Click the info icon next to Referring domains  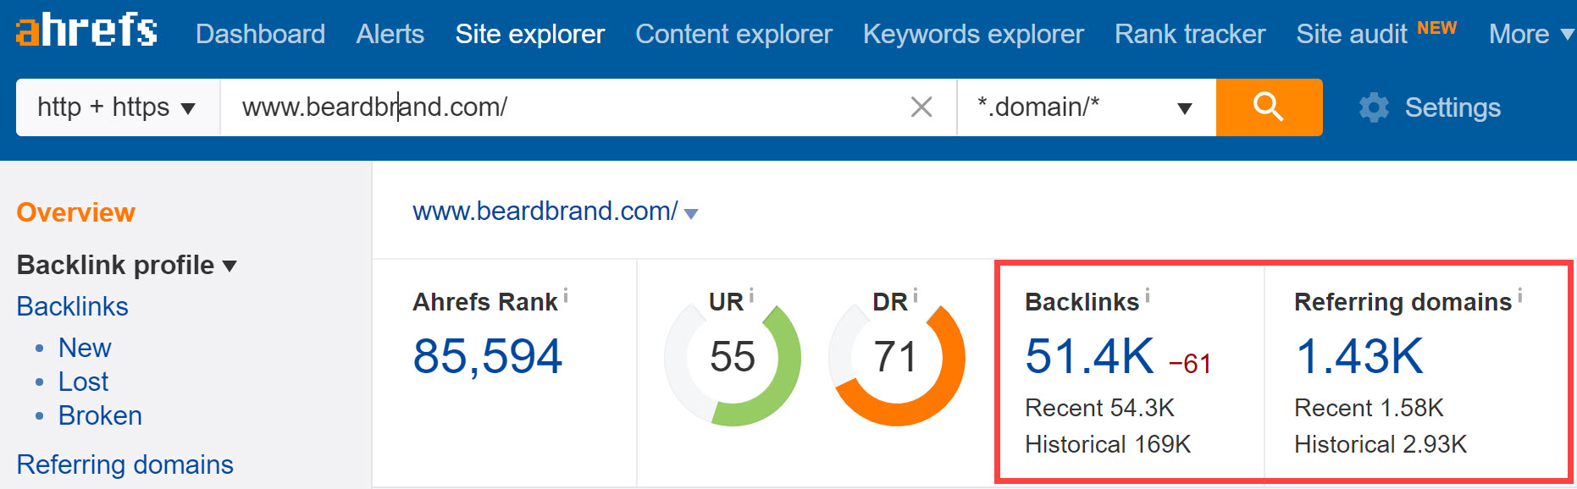tap(1520, 295)
